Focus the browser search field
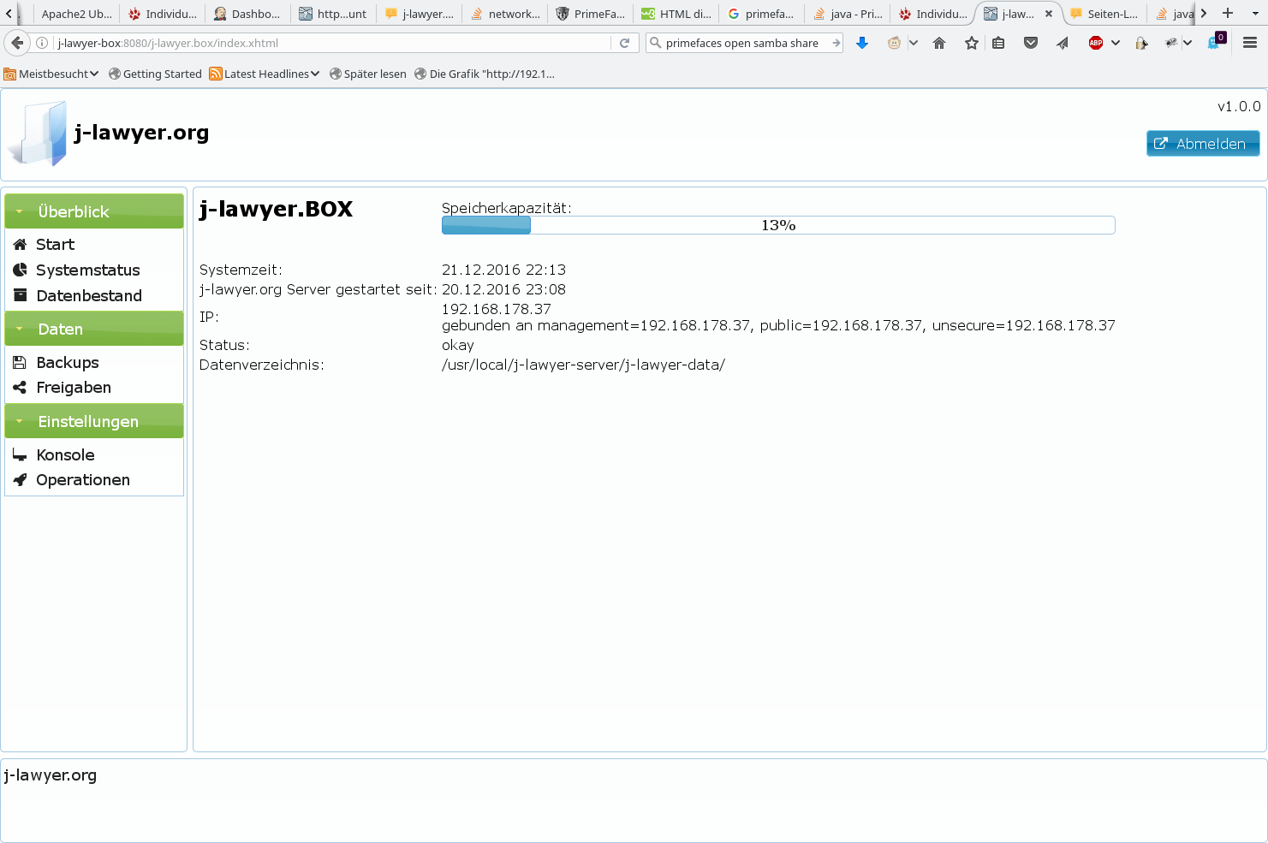Viewport: 1268px width, 843px height. (x=741, y=43)
